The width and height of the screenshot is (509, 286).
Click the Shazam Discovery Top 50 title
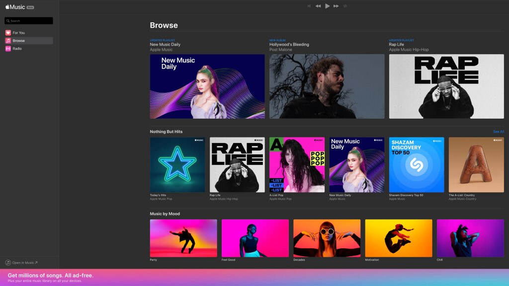[x=406, y=195]
